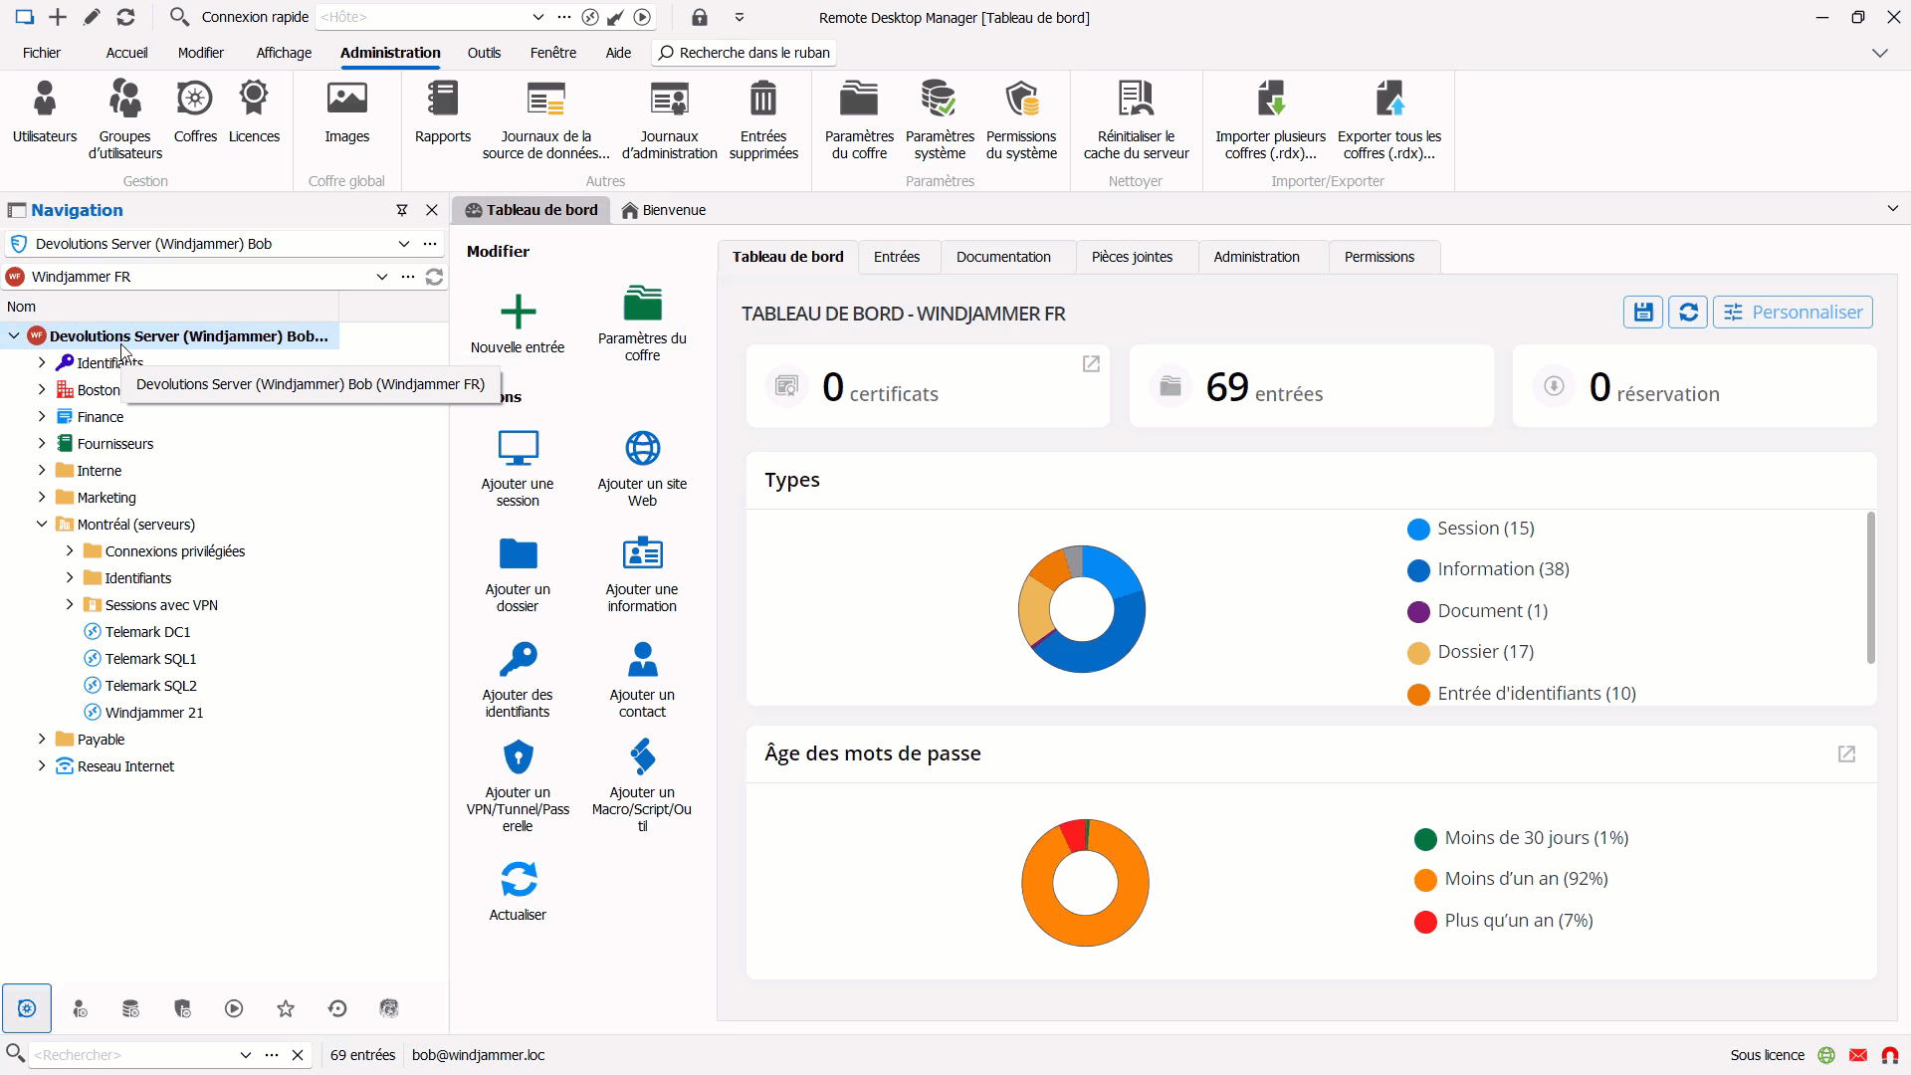Click the lock application icon
Viewport: 1911px width, 1075px height.
pyautogui.click(x=700, y=17)
